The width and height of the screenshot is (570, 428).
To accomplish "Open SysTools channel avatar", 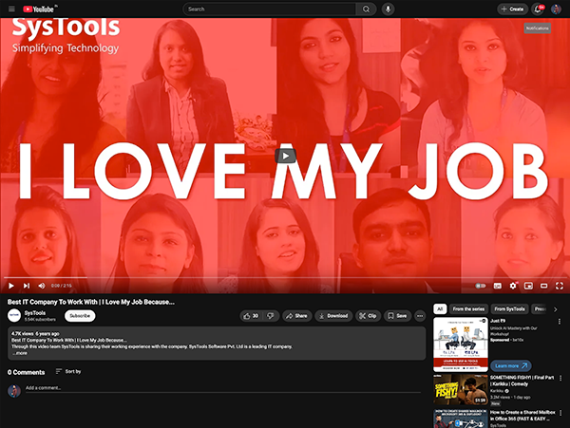I will tap(14, 315).
